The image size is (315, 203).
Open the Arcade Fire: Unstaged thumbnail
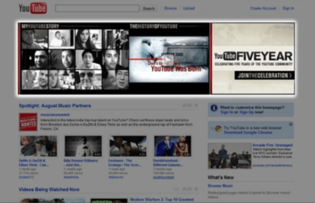tap(230, 156)
